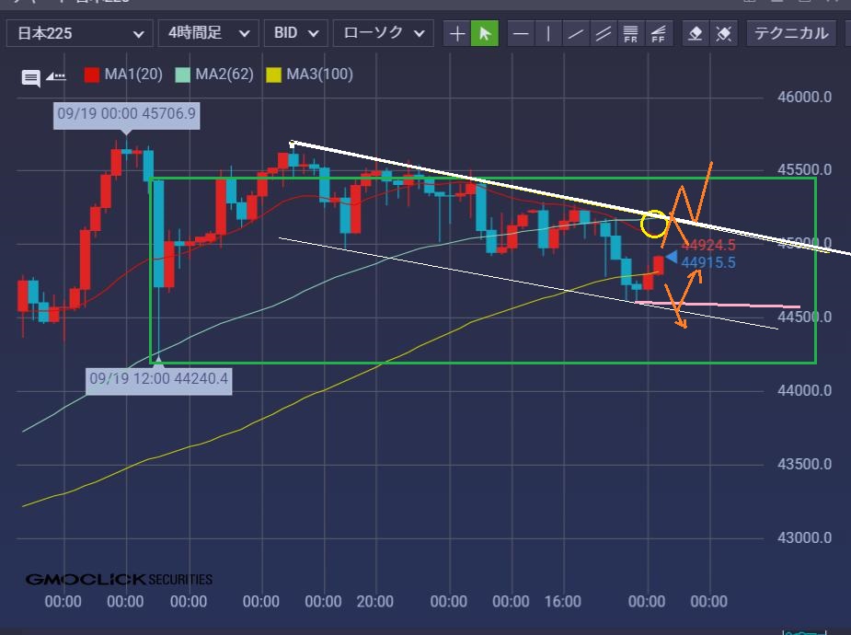Choose the vertical line drawing tool
851x635 pixels.
[x=548, y=34]
